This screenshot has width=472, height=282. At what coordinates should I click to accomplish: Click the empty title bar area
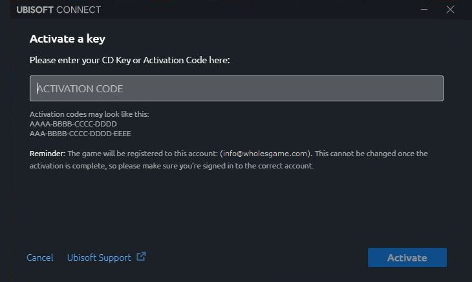click(x=259, y=10)
